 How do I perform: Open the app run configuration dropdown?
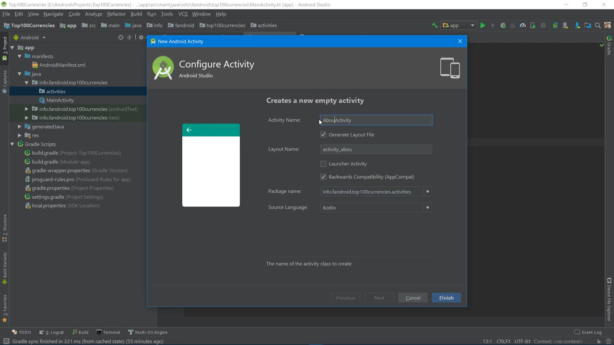click(459, 25)
